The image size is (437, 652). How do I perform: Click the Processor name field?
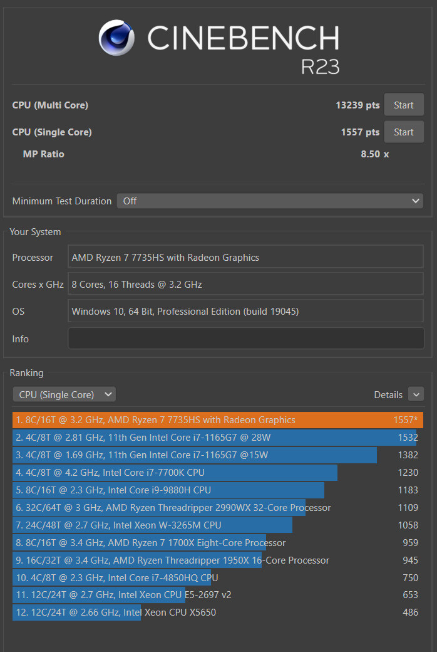[245, 257]
